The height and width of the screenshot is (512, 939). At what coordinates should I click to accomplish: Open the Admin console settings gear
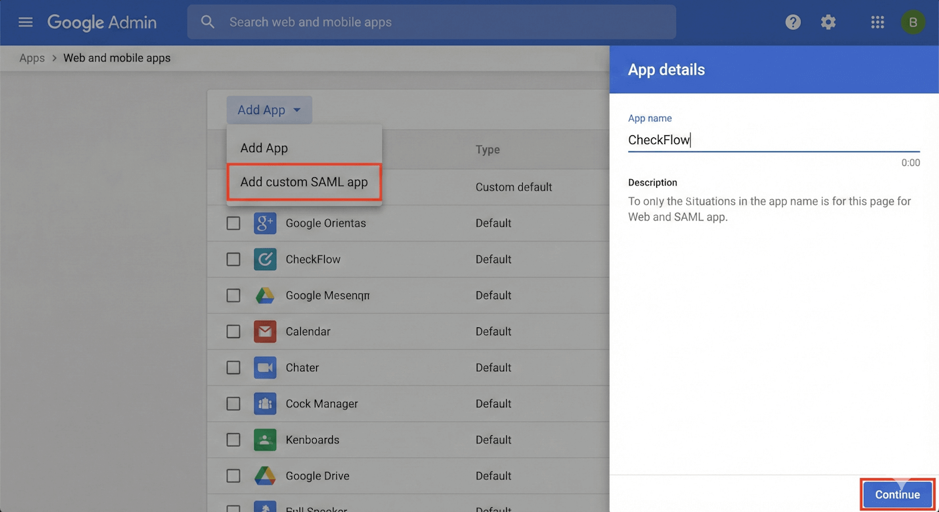coord(828,22)
